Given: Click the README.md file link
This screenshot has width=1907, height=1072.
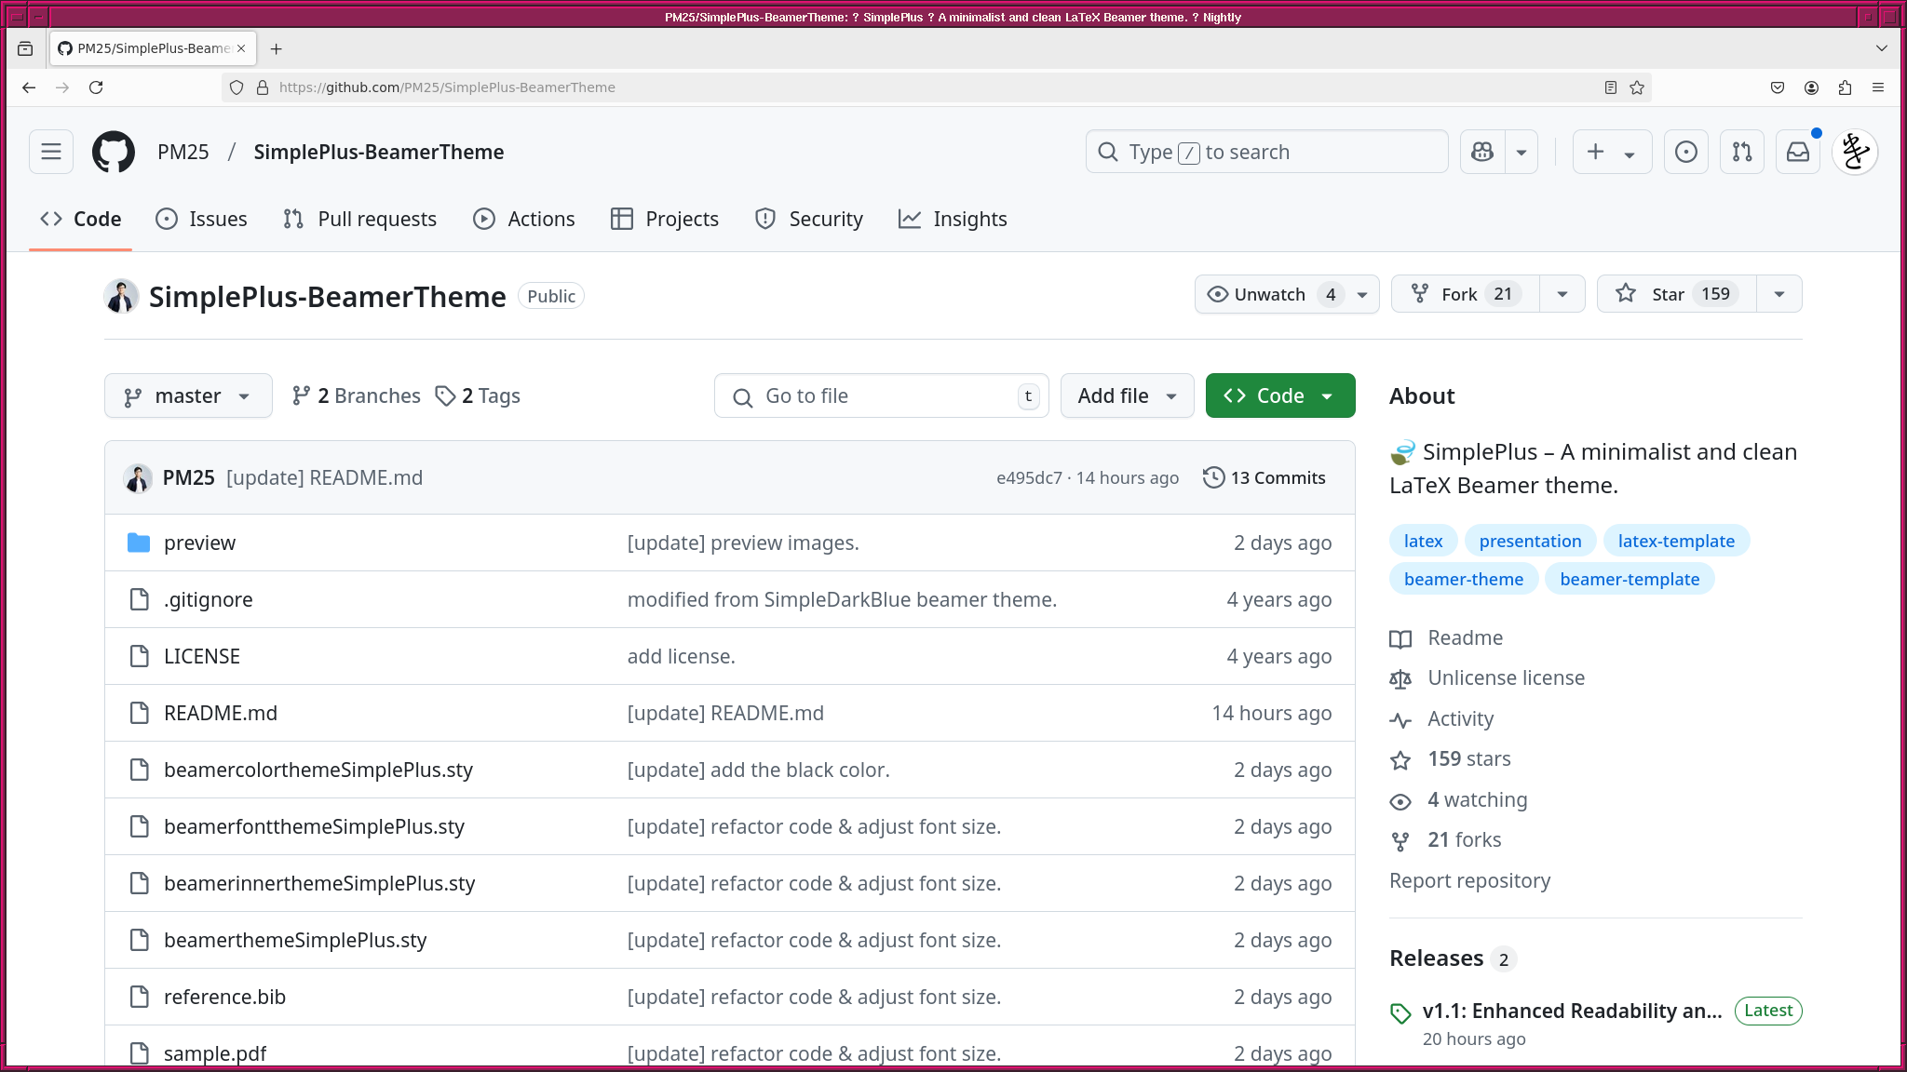Looking at the screenshot, I should (220, 712).
